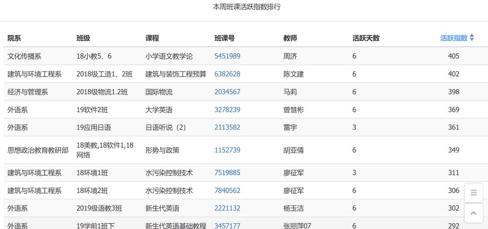Click the floating menu list icon
This screenshot has width=488, height=229.
tap(473, 193)
